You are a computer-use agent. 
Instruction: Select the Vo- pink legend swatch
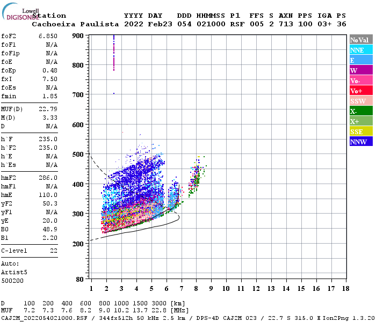(361, 80)
